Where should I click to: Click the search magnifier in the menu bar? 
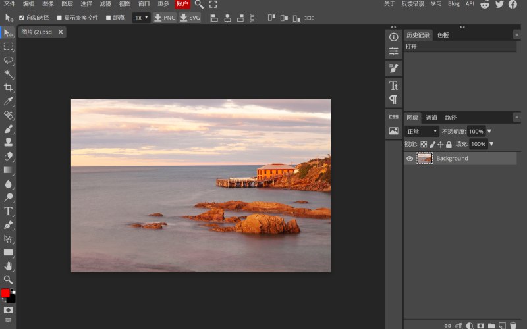click(199, 5)
